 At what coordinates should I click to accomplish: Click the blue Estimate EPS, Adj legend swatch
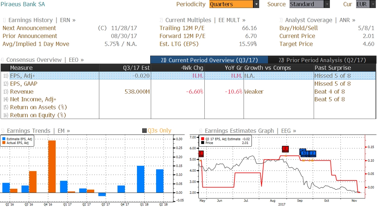(x=4, y=139)
